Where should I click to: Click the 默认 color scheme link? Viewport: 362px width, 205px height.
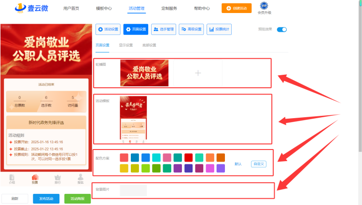[x=238, y=164]
